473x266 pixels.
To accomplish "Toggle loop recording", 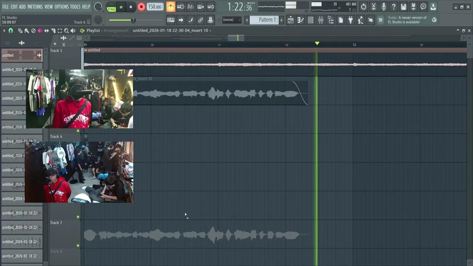I will pos(210,7).
